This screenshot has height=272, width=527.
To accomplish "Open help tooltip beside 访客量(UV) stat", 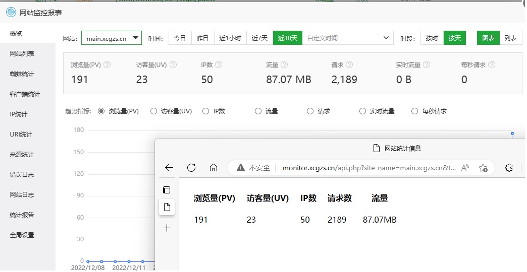I will [x=173, y=65].
